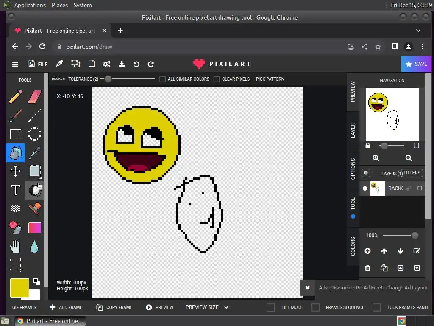Toggle Background layer visibility dot

coord(365,188)
